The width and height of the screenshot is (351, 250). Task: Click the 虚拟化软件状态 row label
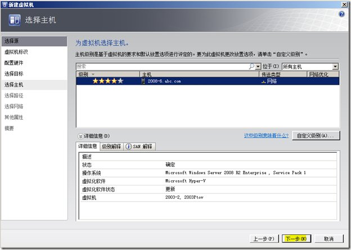click(x=98, y=189)
